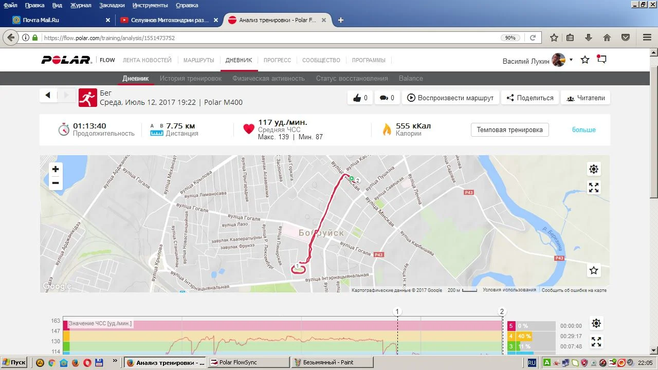
Task: Select the Balance sub-tab
Action: tap(411, 78)
